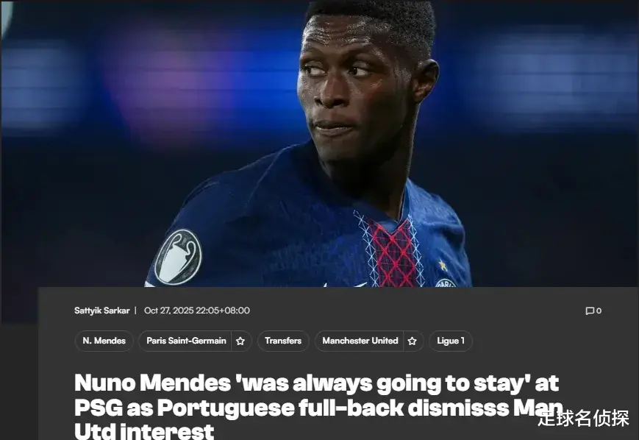Favorite Paris Saint-Germain with its star icon
Image resolution: width=639 pixels, height=440 pixels.
pyautogui.click(x=240, y=341)
